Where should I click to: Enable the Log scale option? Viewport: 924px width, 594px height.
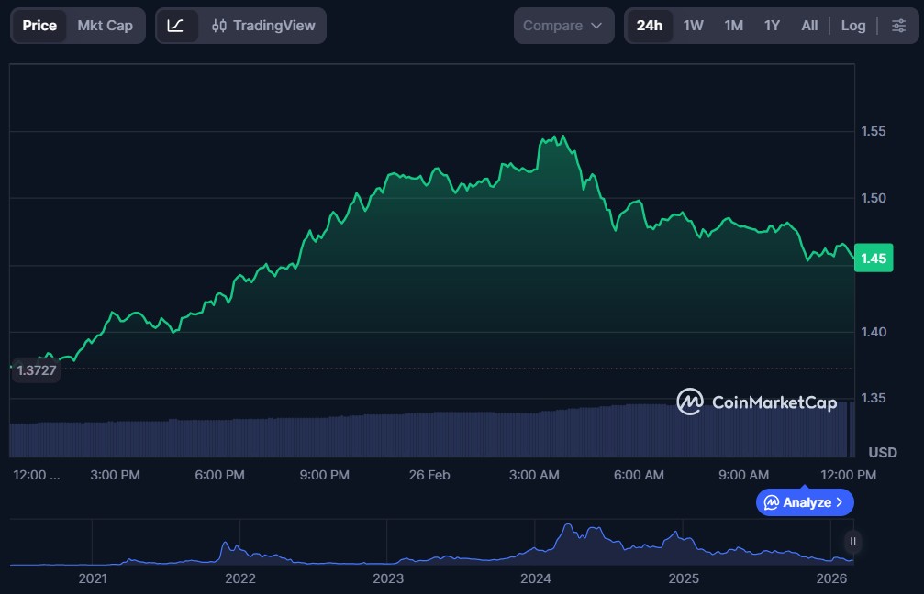[853, 26]
